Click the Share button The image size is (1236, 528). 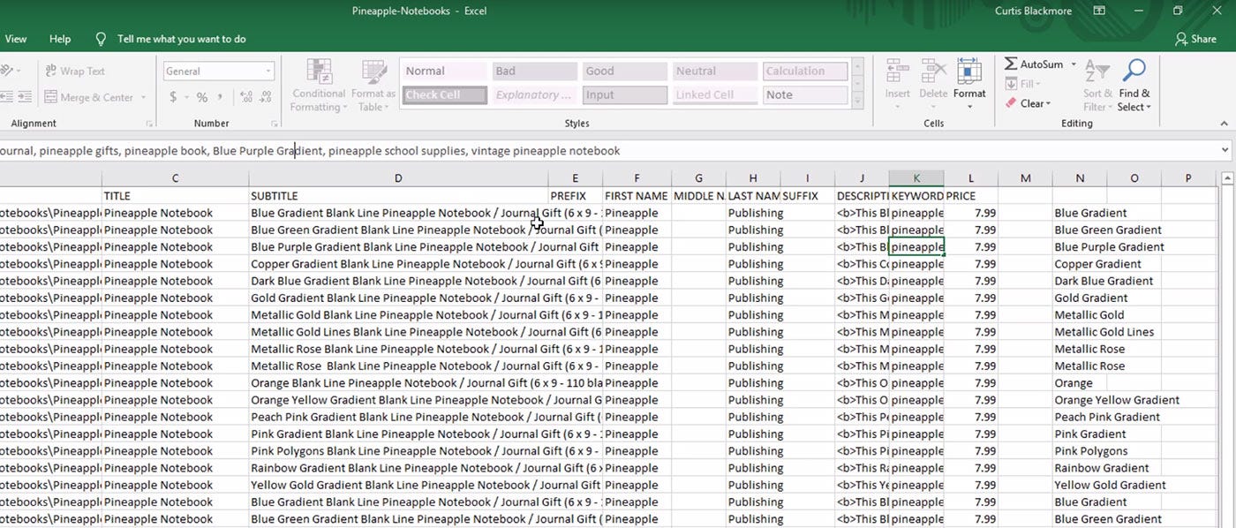[1195, 39]
